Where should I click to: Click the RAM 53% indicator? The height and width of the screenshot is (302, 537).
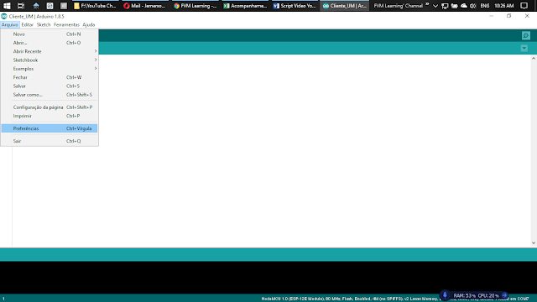tap(464, 295)
